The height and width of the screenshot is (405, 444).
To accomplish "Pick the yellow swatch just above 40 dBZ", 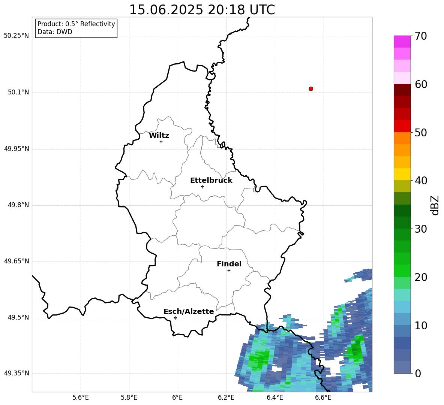I will coord(402,174).
